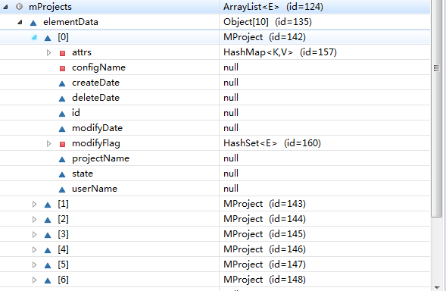This screenshot has width=446, height=291.
Task: Click the red square icon beside configName
Action: pos(62,68)
